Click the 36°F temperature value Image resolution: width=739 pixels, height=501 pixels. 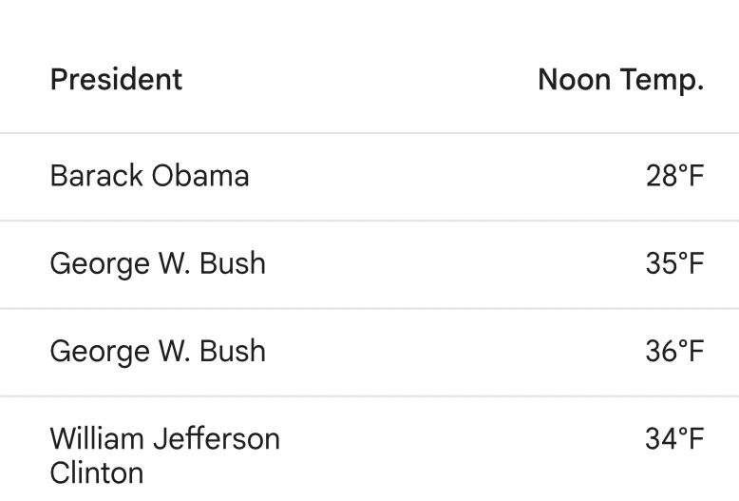click(x=674, y=351)
